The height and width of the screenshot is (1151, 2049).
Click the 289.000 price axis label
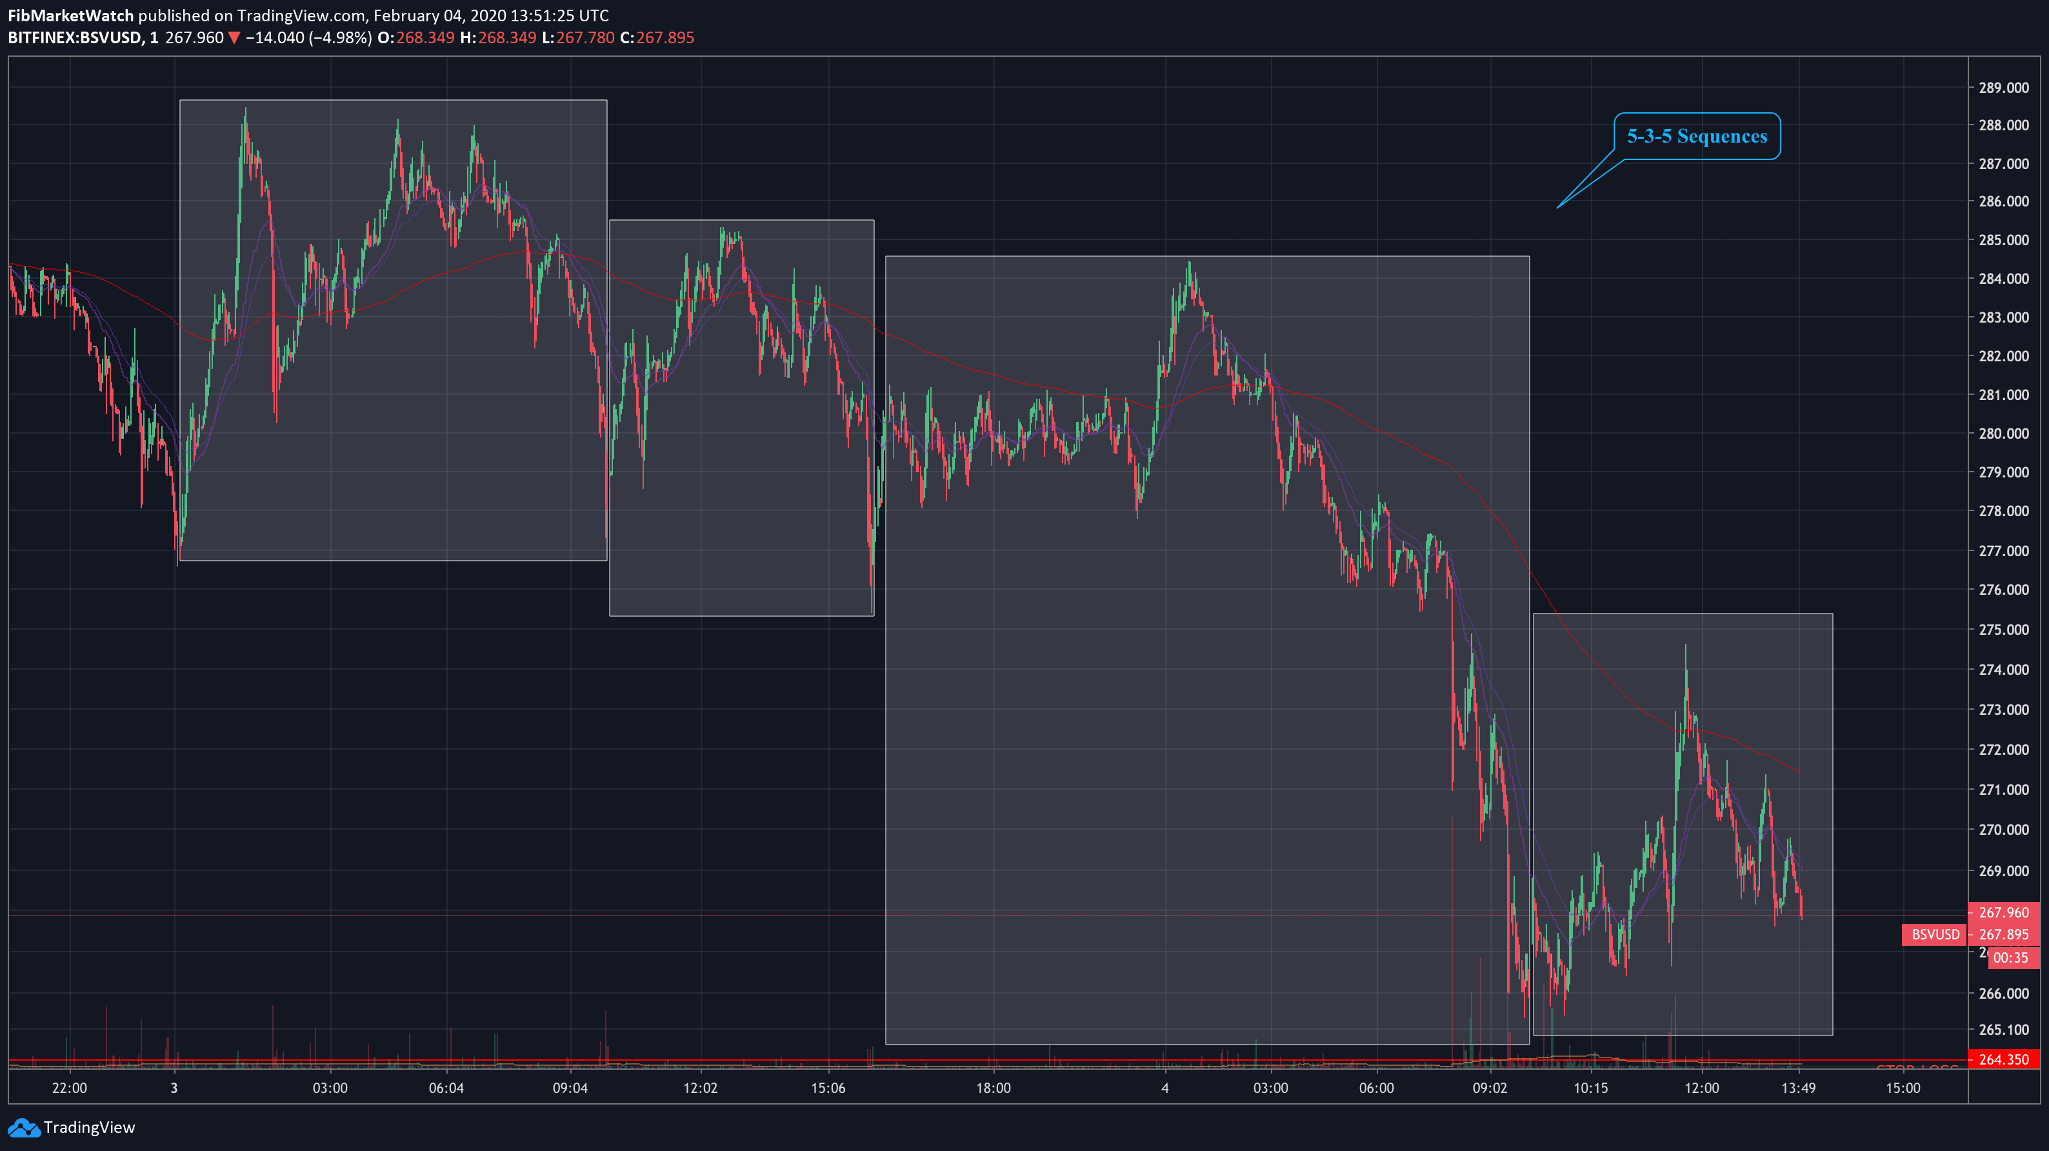click(2004, 88)
